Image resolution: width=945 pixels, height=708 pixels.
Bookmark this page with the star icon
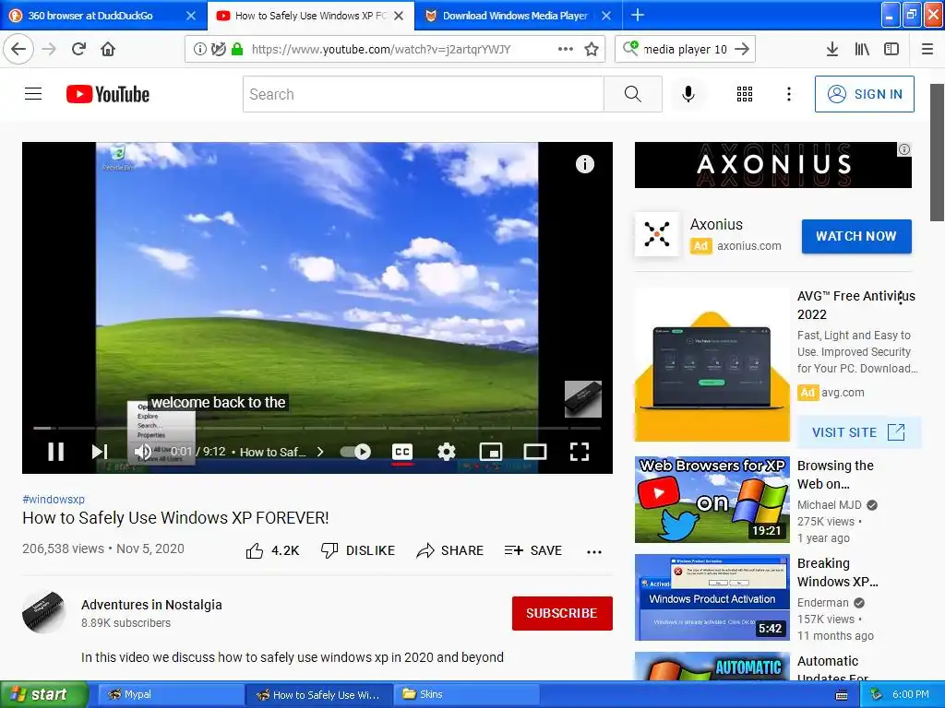tap(592, 49)
